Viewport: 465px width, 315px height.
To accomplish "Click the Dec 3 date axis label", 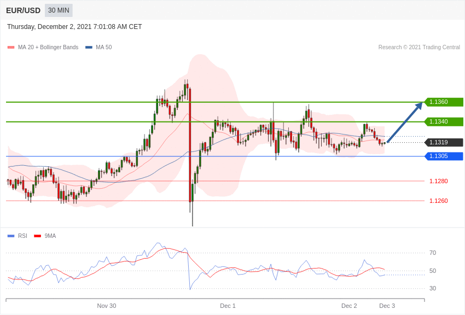I will pyautogui.click(x=387, y=306).
